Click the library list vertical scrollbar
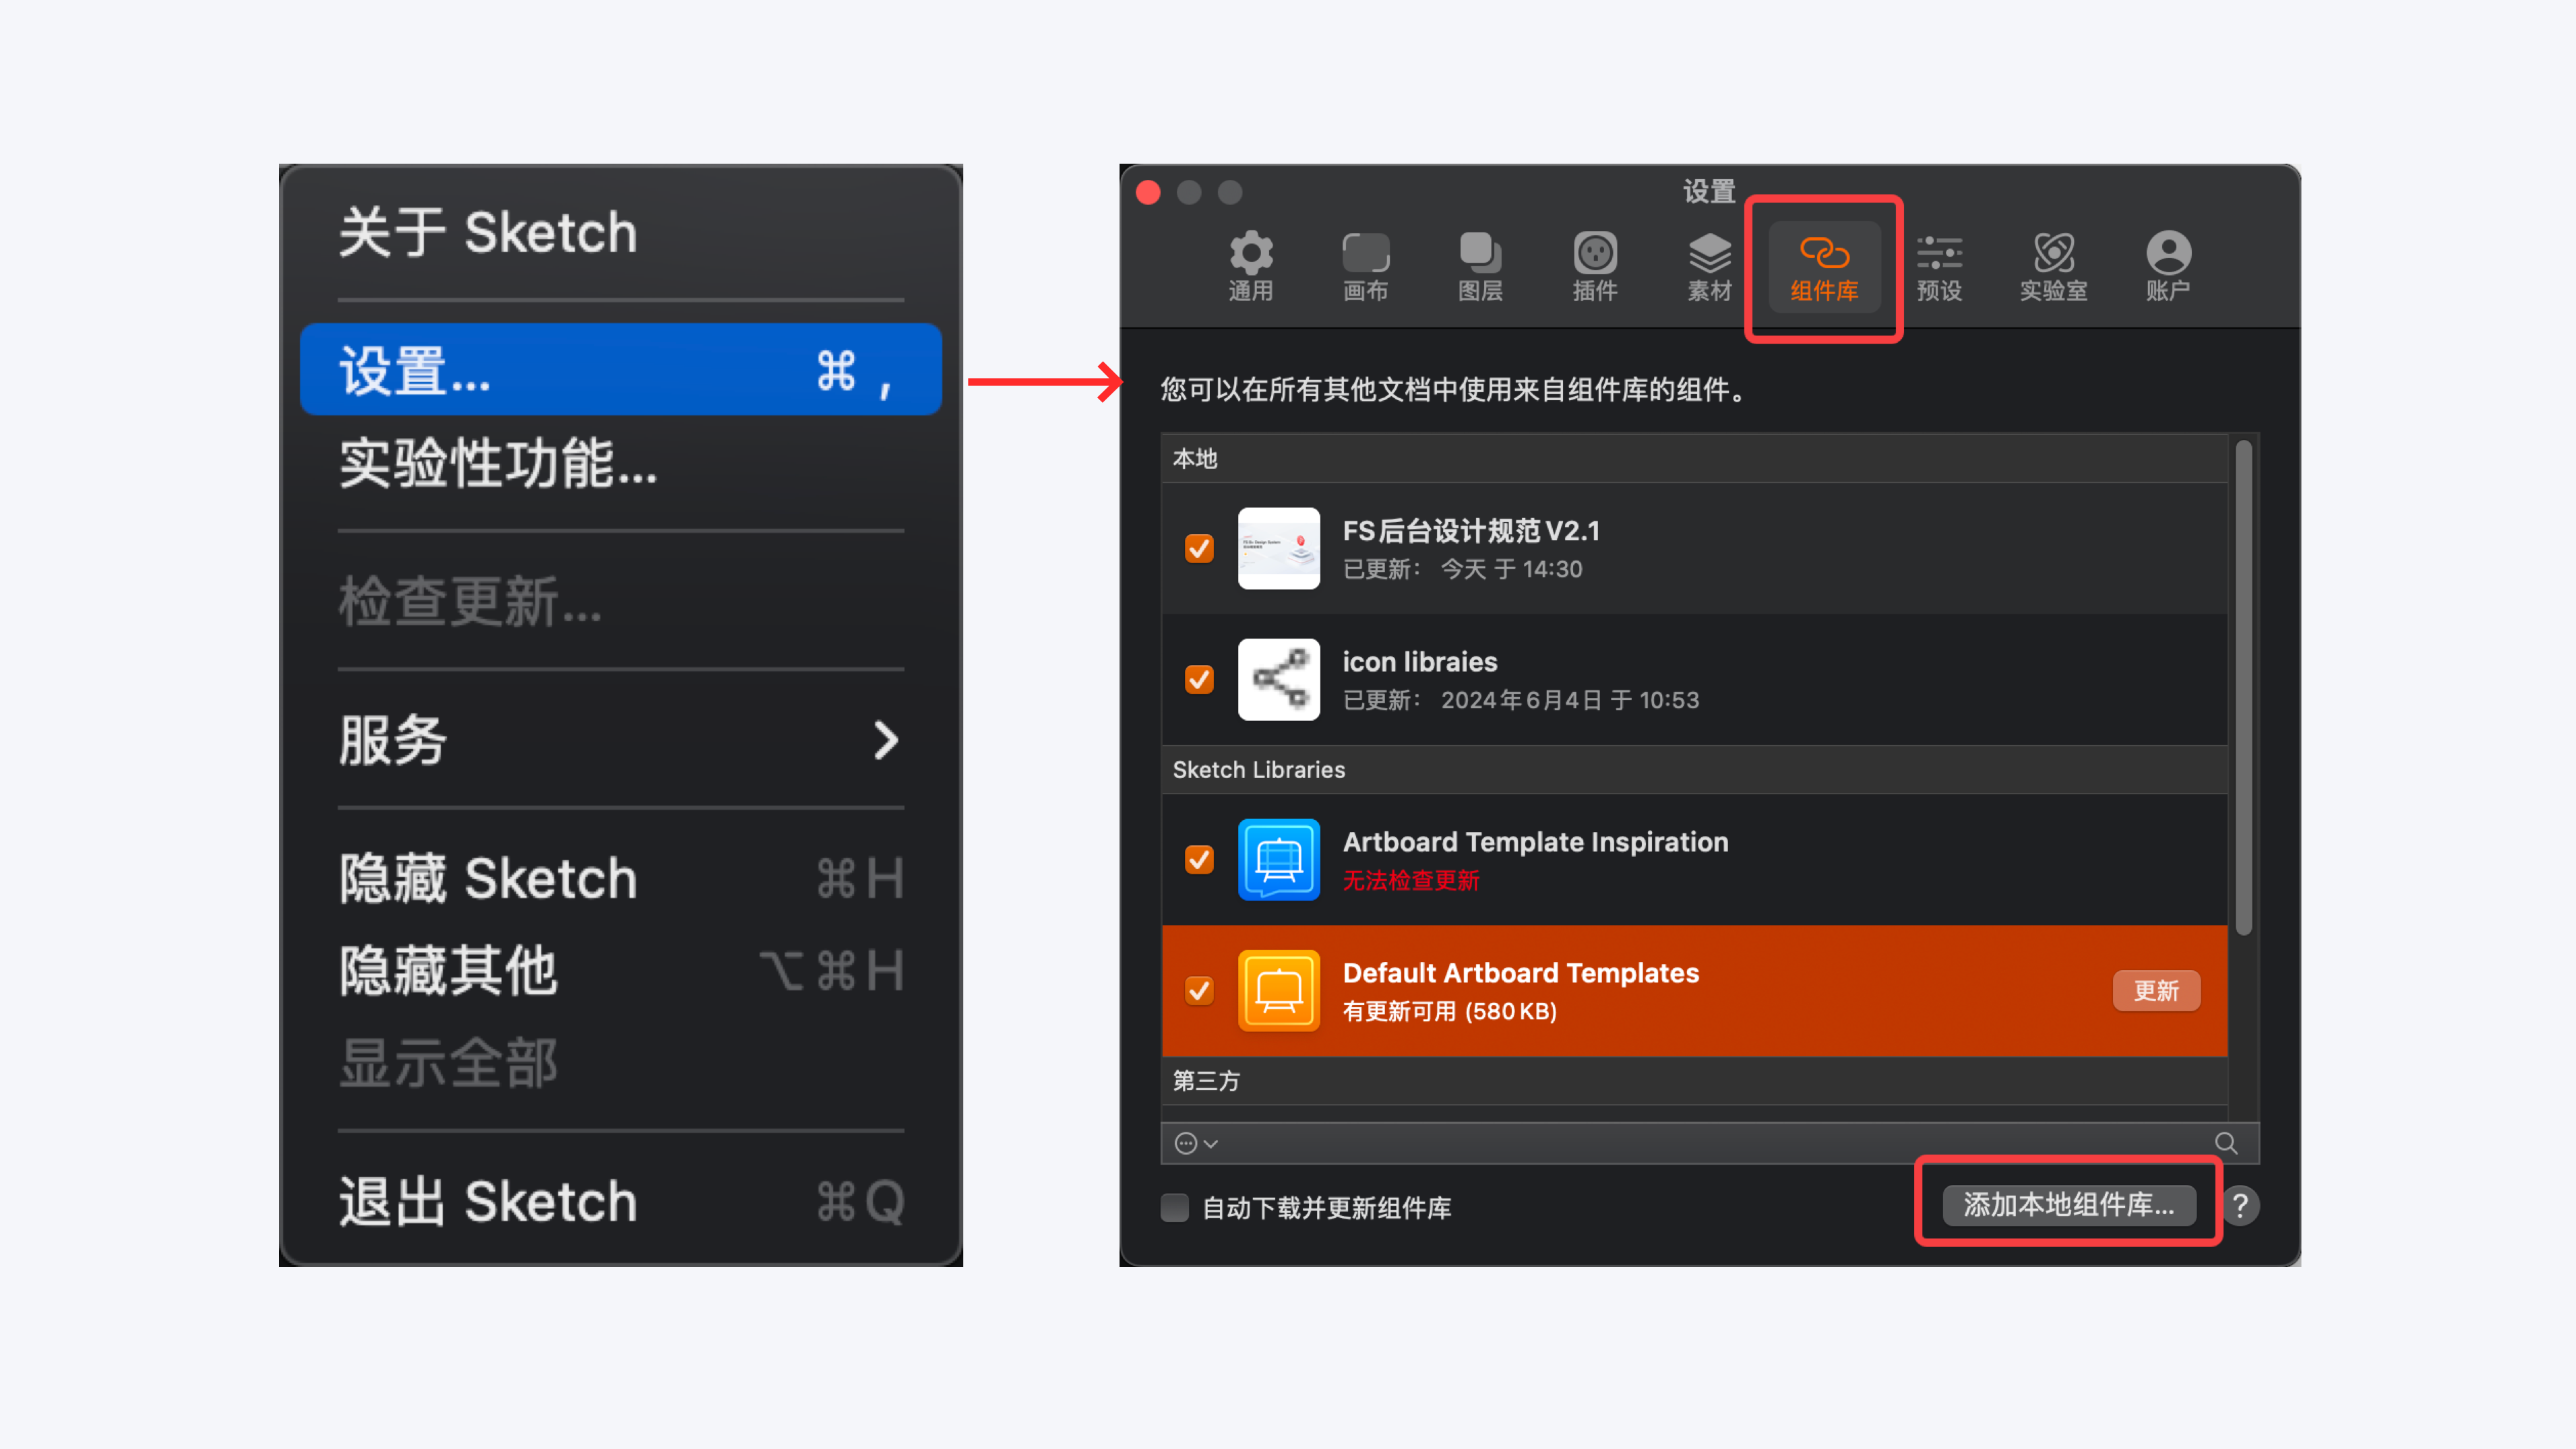 coord(2244,688)
